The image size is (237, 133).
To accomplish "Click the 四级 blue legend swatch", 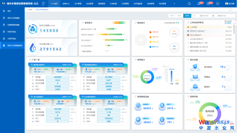I will click(x=150, y=47).
